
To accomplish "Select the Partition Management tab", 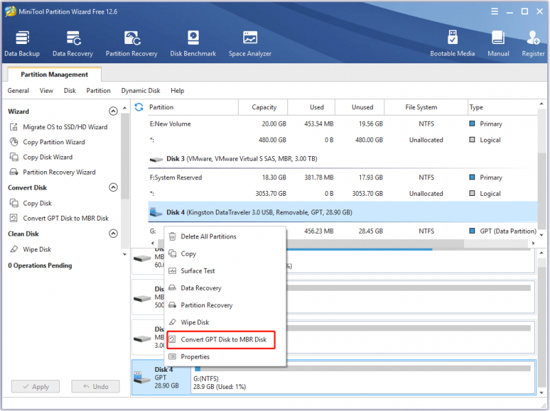I will point(54,74).
